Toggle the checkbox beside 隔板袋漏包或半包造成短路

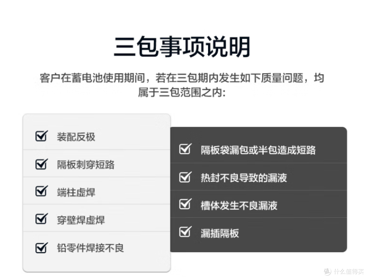[186, 149]
